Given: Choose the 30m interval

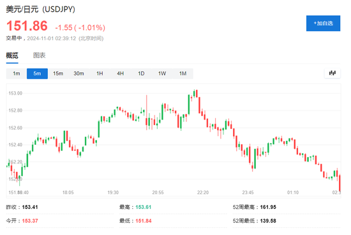Looking at the screenshot, I should point(78,73).
